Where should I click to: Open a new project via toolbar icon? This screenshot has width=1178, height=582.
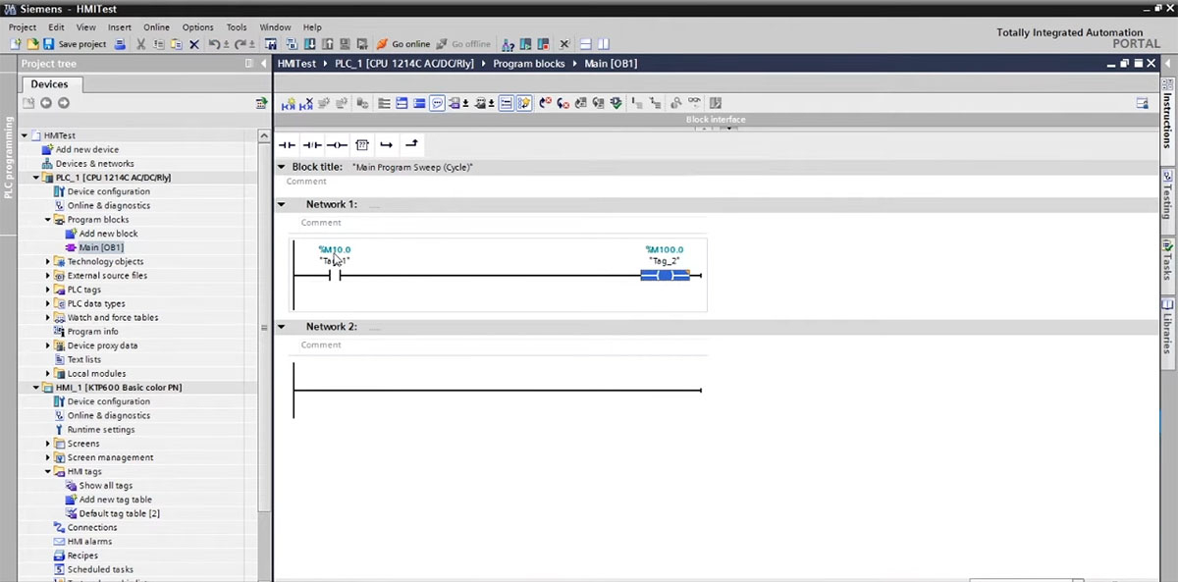tap(16, 44)
